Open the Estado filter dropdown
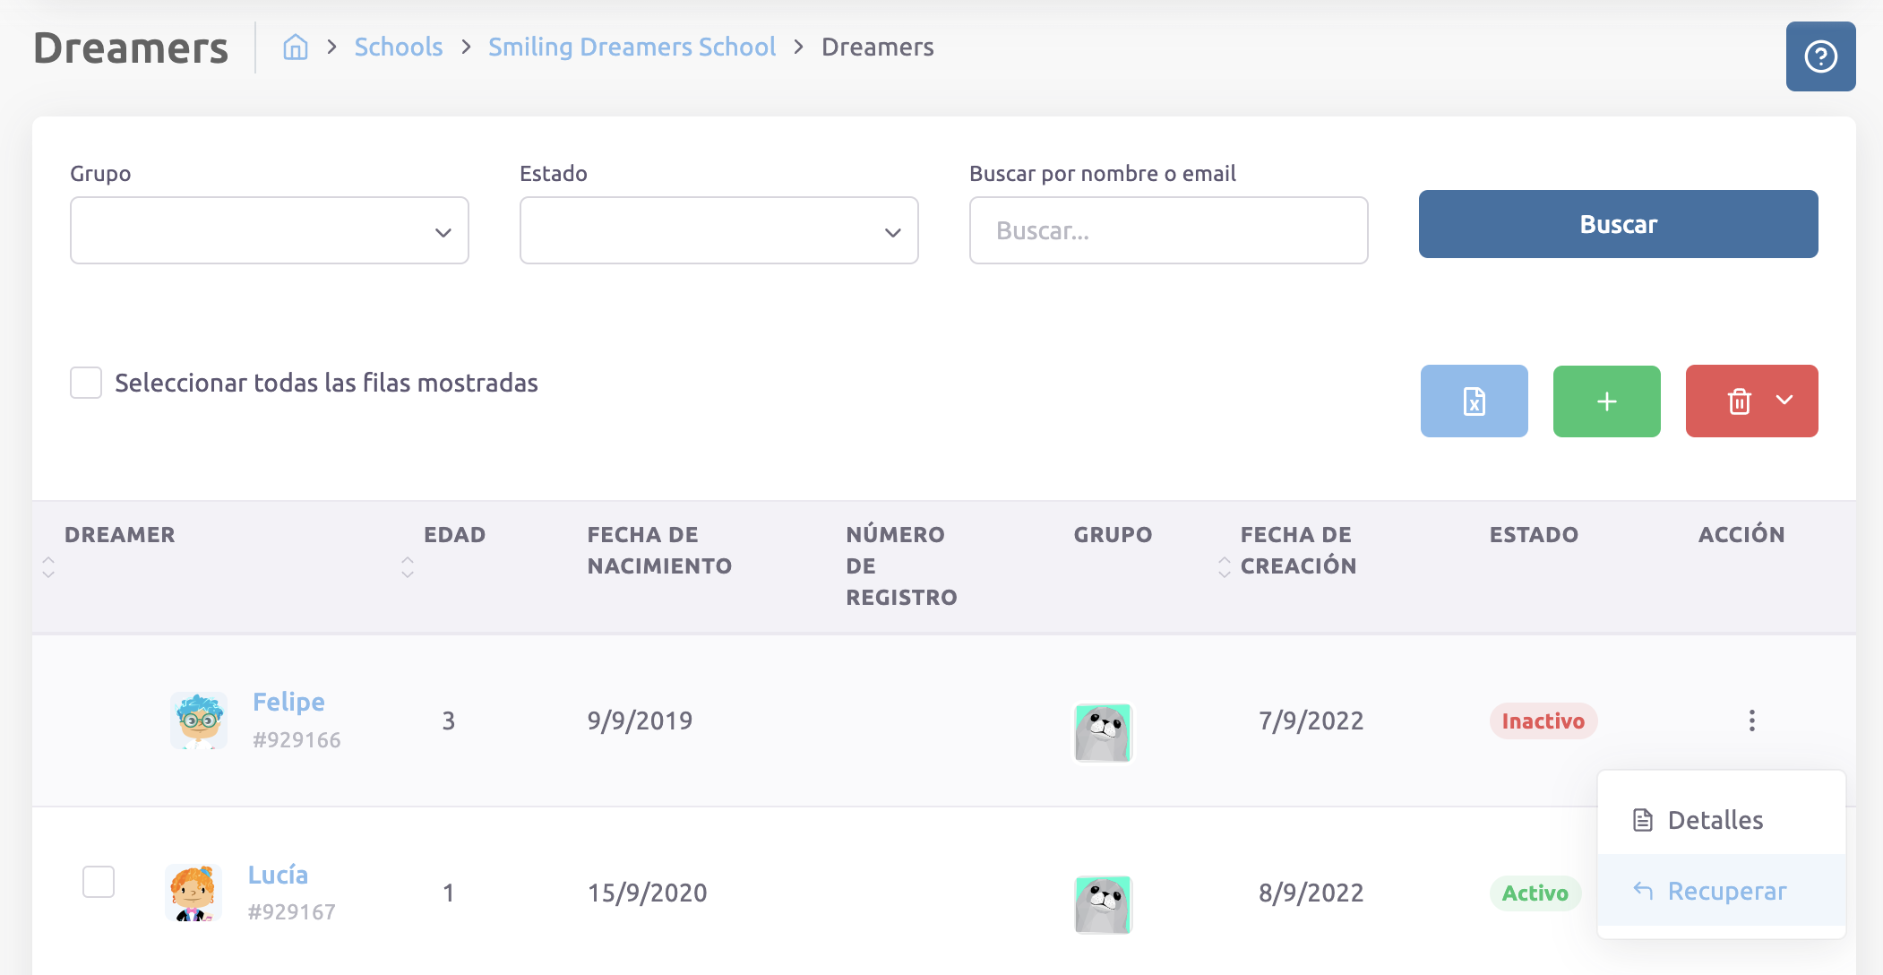The width and height of the screenshot is (1883, 975). coord(718,230)
